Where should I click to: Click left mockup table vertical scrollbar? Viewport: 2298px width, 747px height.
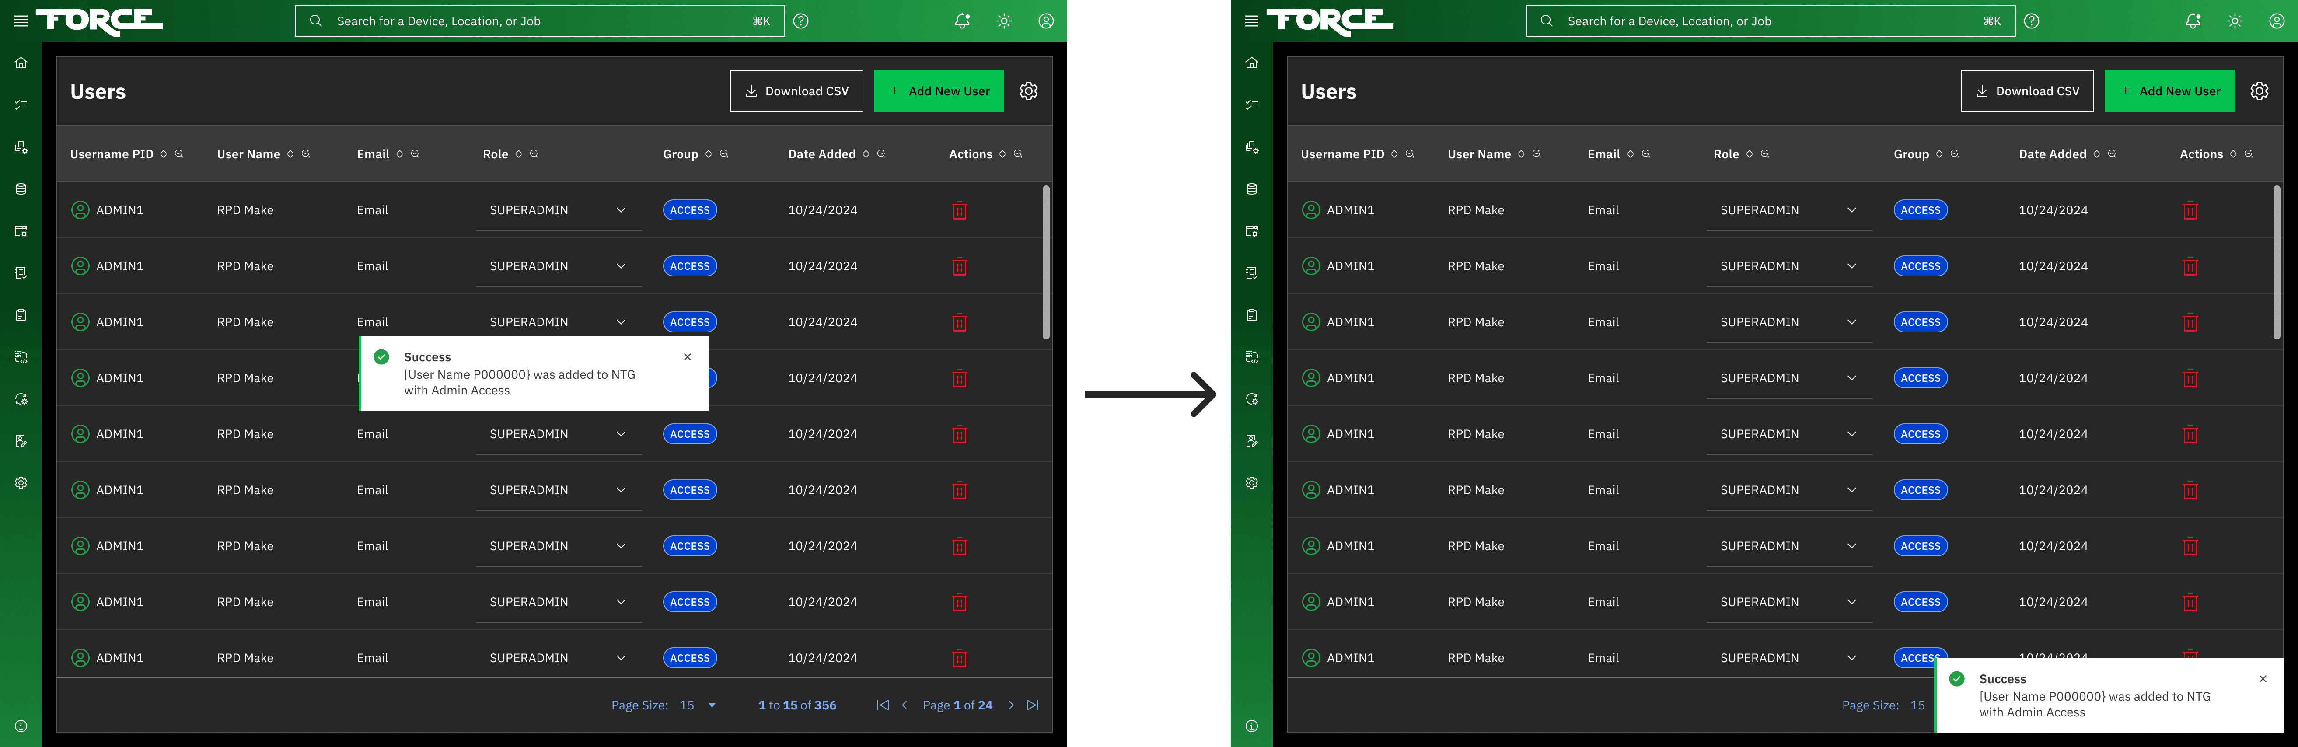tap(1045, 262)
